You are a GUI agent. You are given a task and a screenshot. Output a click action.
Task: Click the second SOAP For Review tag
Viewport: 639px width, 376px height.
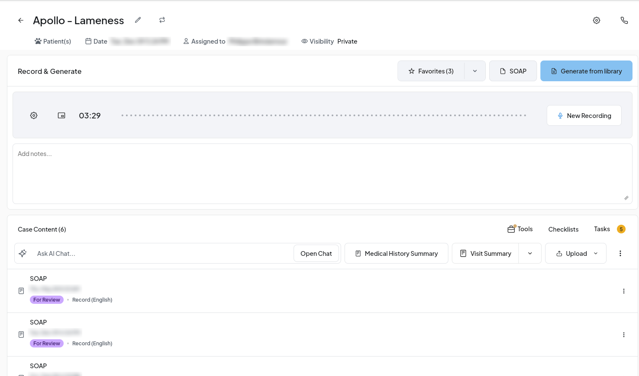click(47, 344)
